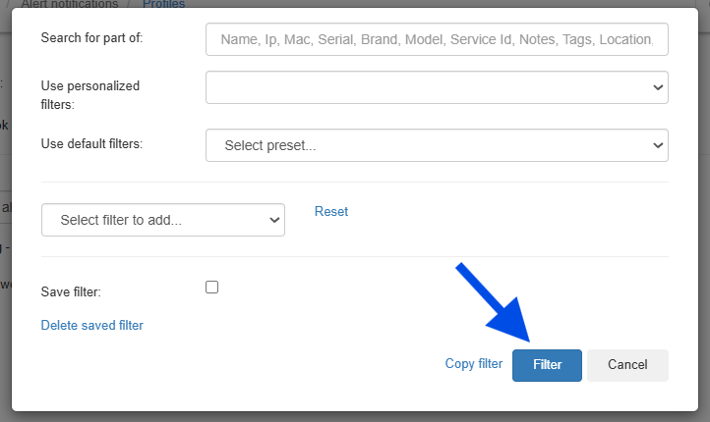Click the Delete saved filter link
Image resolution: width=710 pixels, height=422 pixels.
click(92, 326)
